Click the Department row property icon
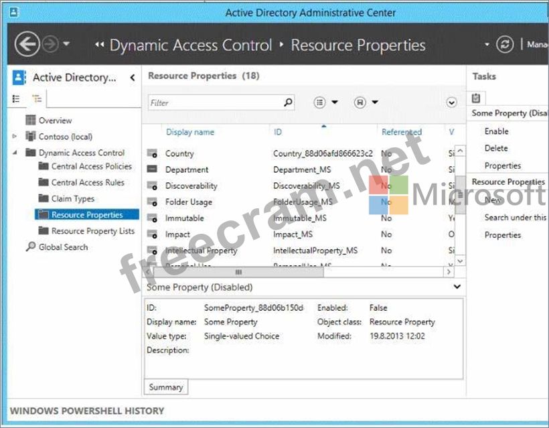 [x=152, y=169]
